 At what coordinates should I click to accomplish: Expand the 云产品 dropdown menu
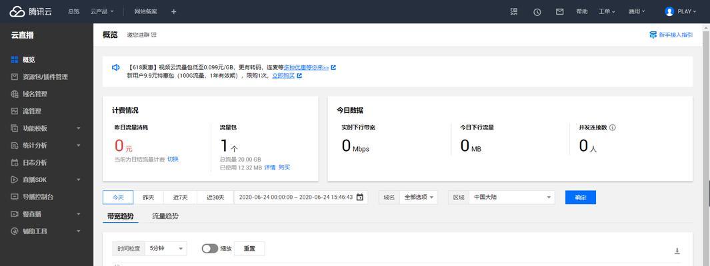coord(102,12)
